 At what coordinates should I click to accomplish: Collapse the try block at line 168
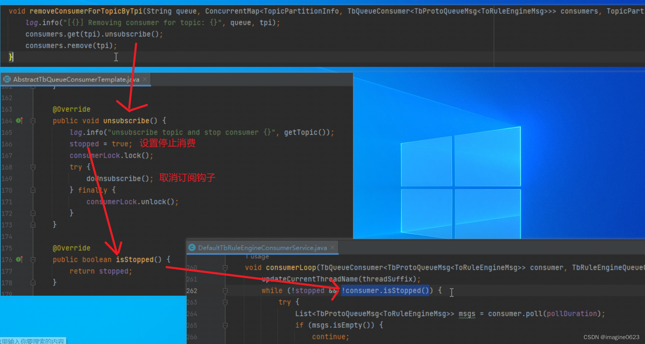pyautogui.click(x=33, y=167)
